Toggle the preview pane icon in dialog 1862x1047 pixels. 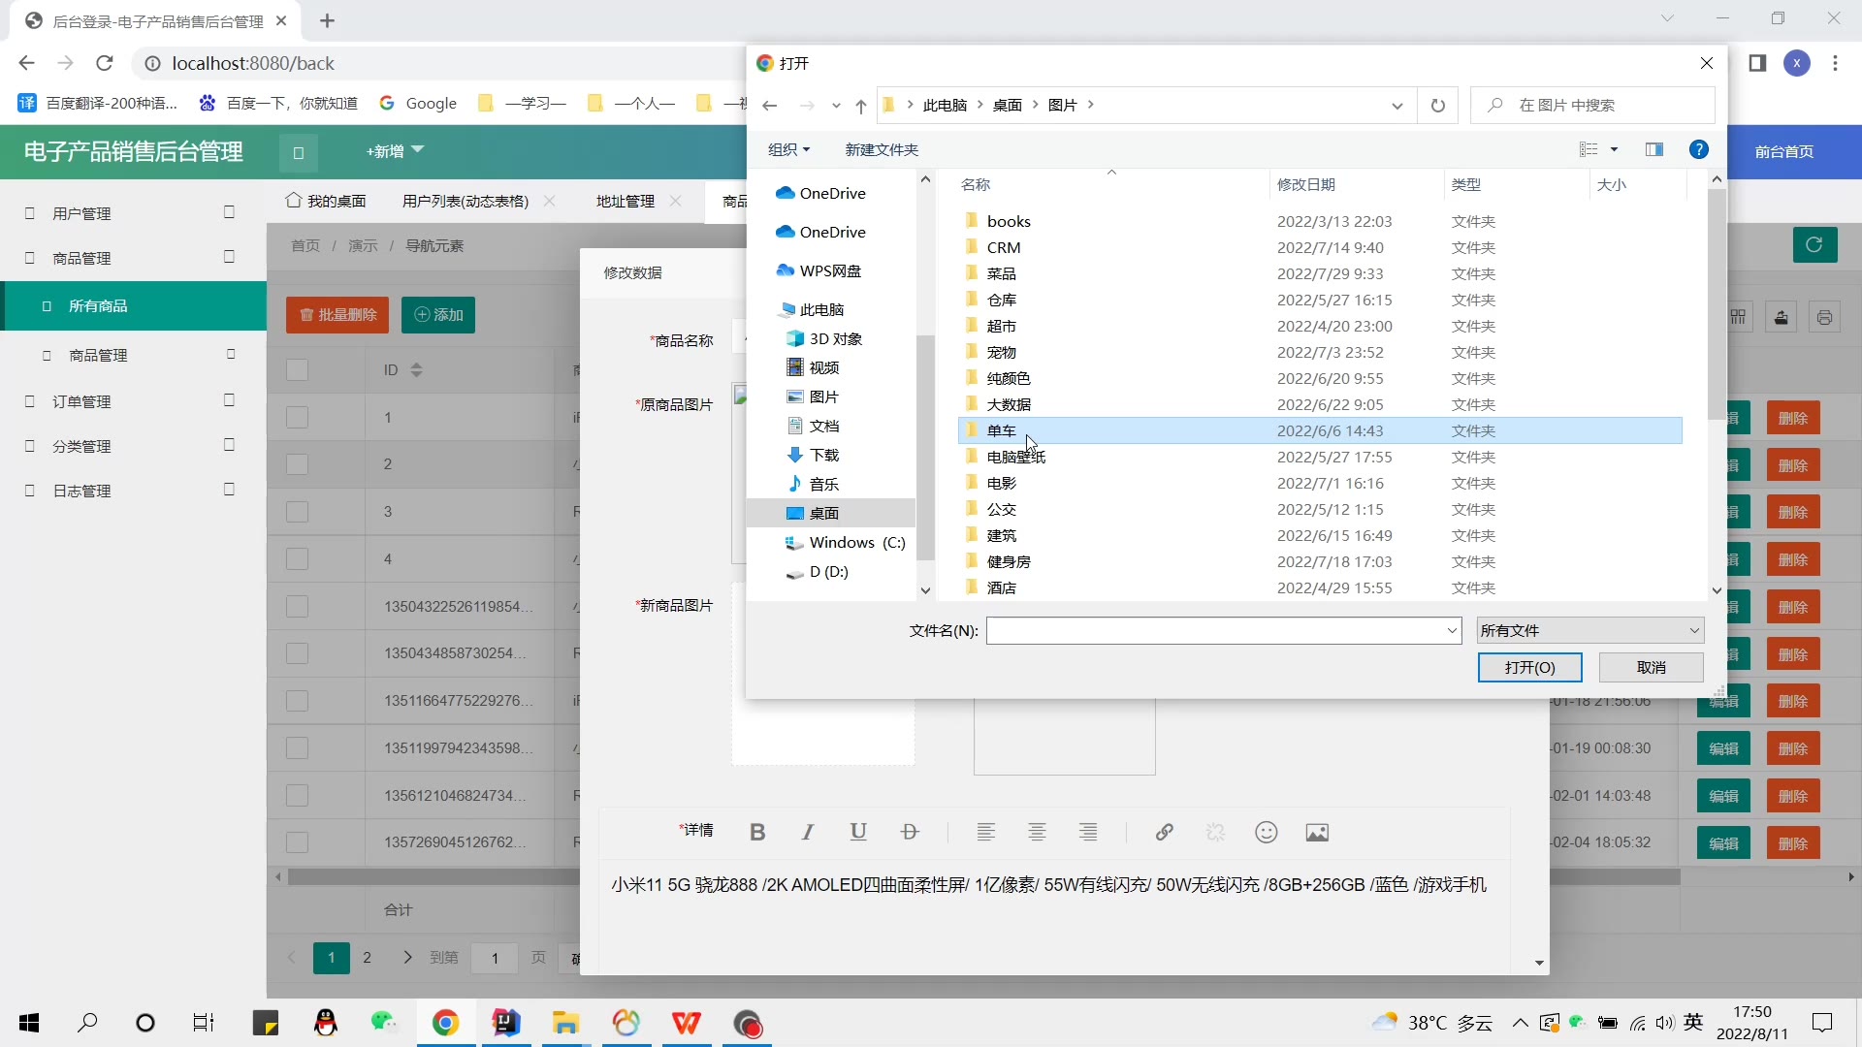tap(1654, 149)
